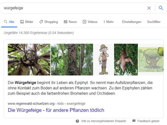
Task: Open link Die Würgefeige - für andere Pflanzen tödlich
Action: click(x=56, y=110)
